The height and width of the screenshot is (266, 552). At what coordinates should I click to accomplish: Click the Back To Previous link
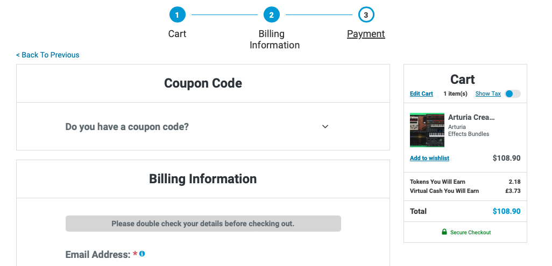pyautogui.click(x=47, y=55)
